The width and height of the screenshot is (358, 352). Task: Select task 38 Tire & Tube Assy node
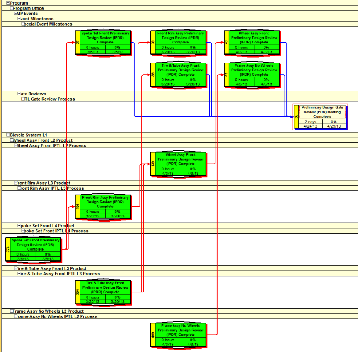(x=180, y=70)
